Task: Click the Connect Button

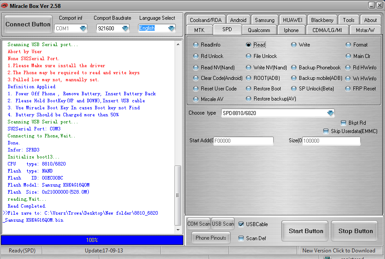Action: (28, 24)
